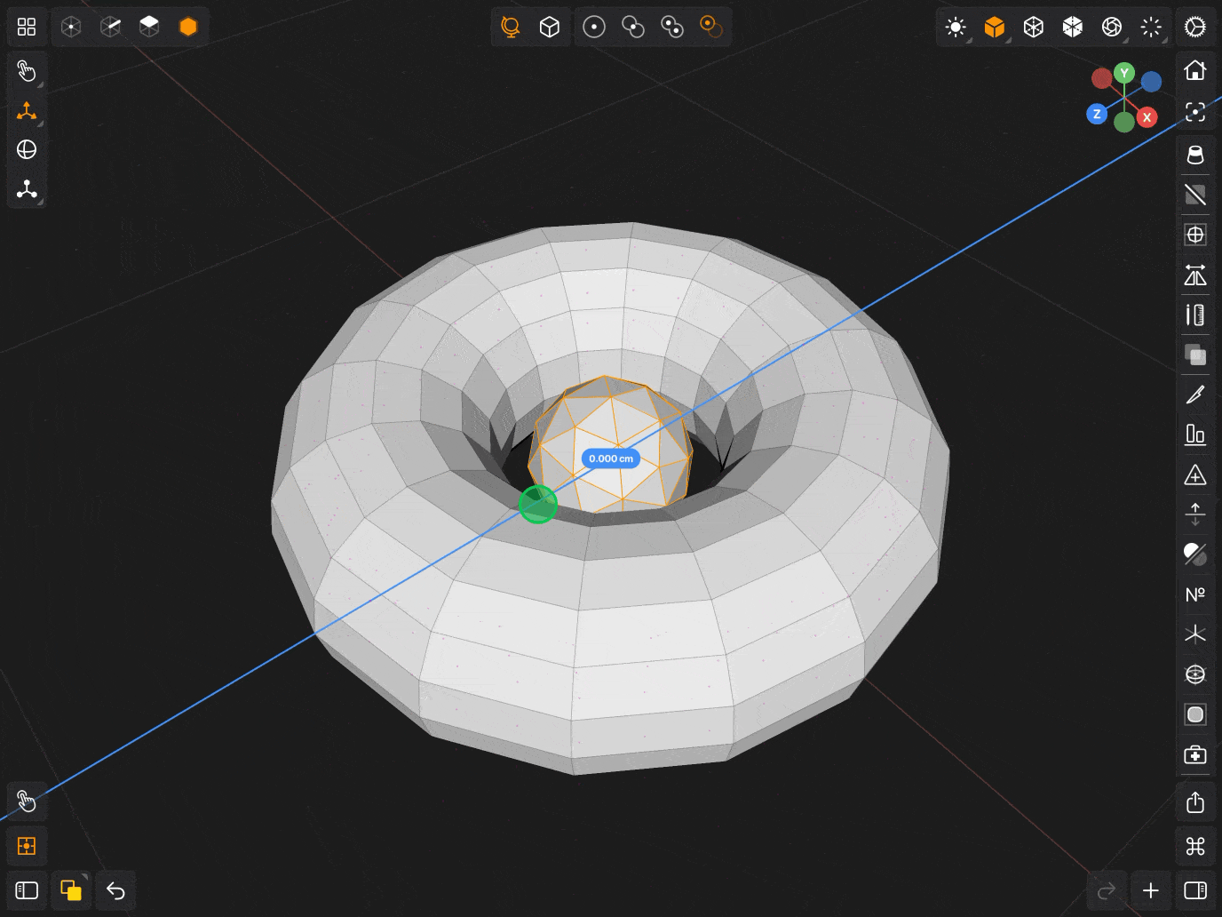Open the sun lighting options
Viewport: 1222px width, 917px height.
(956, 27)
